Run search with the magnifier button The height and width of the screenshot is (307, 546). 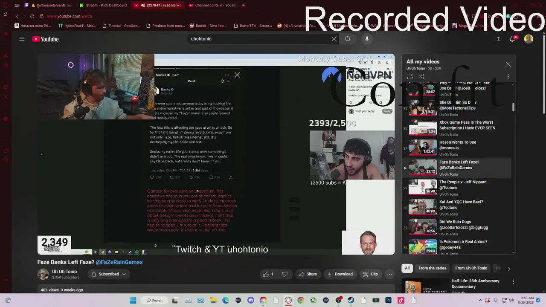click(x=348, y=39)
